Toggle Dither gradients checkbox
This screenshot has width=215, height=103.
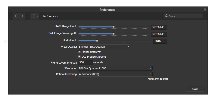tap(79, 52)
